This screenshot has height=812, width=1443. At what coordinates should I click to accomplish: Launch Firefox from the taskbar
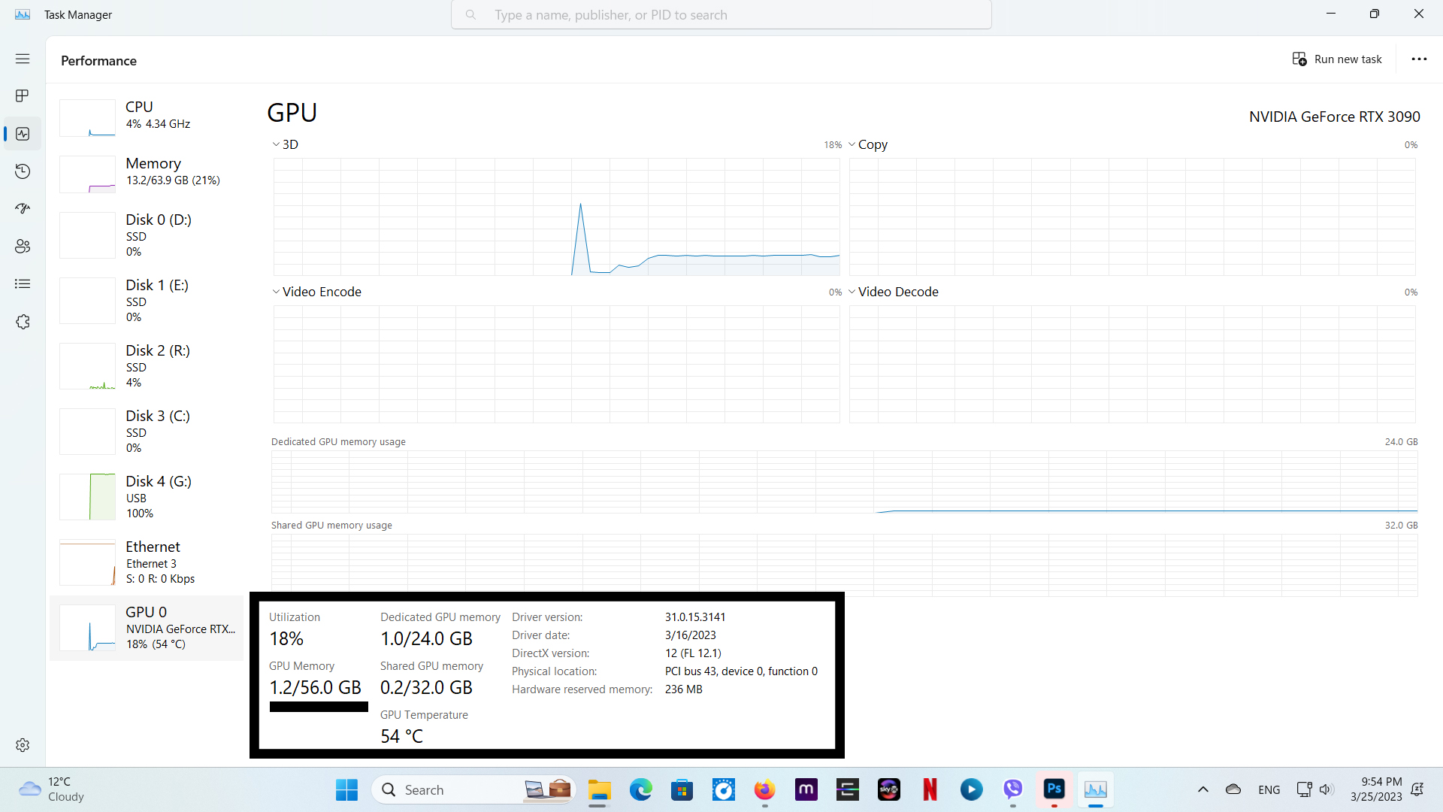(x=764, y=789)
